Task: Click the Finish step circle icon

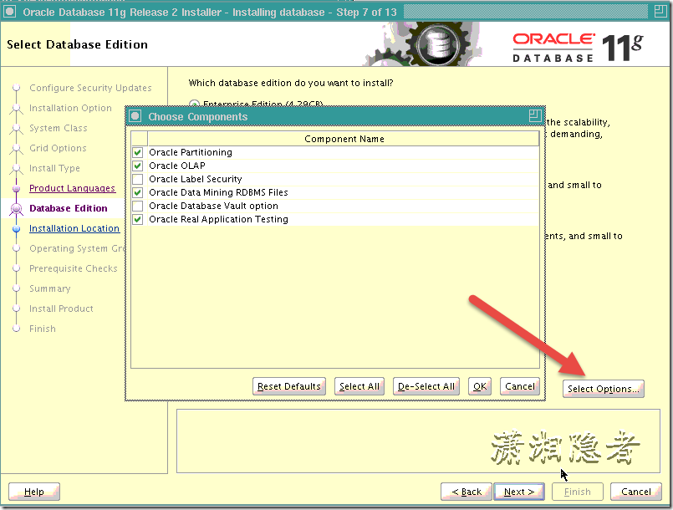Action: coord(15,329)
